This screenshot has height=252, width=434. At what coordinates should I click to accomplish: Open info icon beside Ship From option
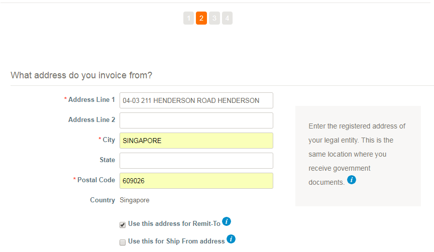pos(231,239)
